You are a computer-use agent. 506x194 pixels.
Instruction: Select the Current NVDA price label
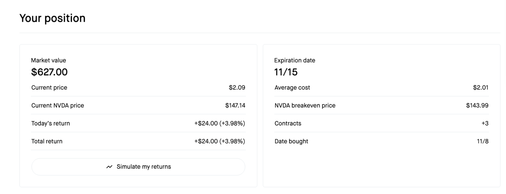(x=58, y=105)
